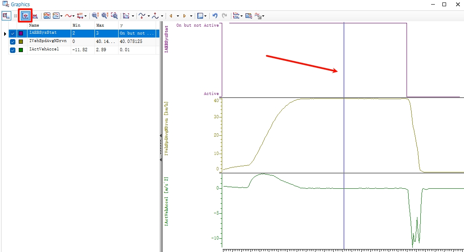Image resolution: width=464 pixels, height=252 pixels.
Task: Activate the dual cursor difference tool
Action: (35, 16)
